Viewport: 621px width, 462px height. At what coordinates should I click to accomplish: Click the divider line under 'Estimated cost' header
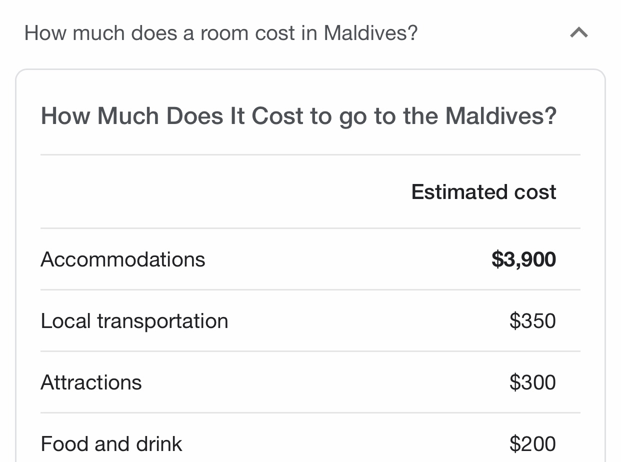310,228
